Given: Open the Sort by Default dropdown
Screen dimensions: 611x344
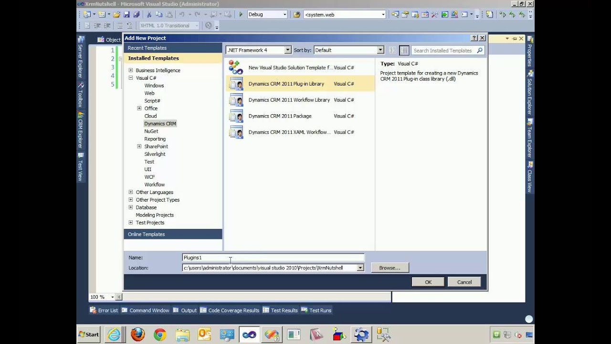Looking at the screenshot, I should 380,50.
